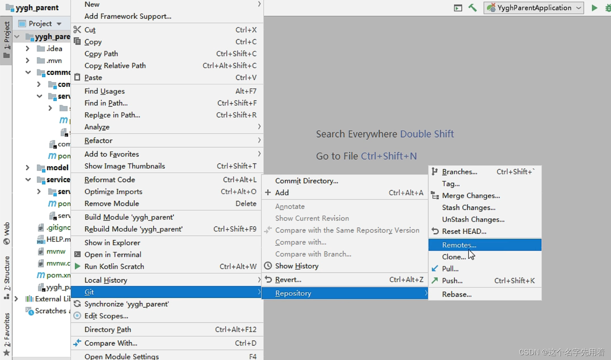Expand the model module
611x360 pixels.
[27, 167]
